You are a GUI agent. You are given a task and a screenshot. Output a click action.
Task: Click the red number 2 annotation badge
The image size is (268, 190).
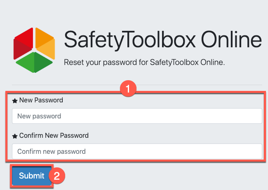point(57,176)
